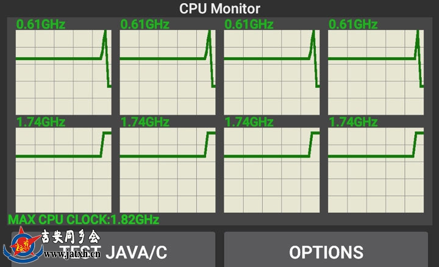Click the third 0.61GHz frequency label
Image resolution: width=439 pixels, height=267 pixels.
pos(249,24)
